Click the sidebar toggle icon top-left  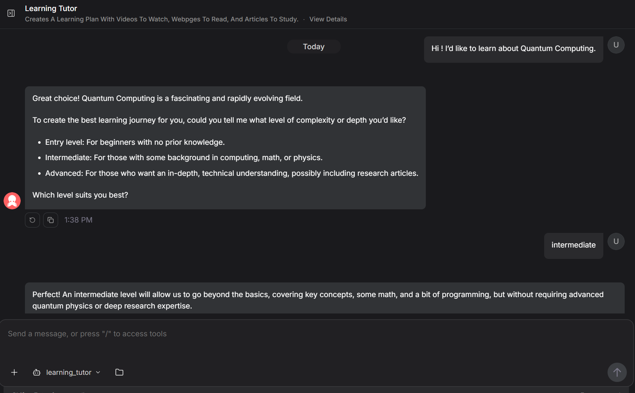pyautogui.click(x=11, y=13)
